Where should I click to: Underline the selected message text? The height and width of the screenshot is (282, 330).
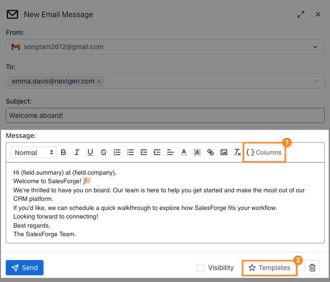point(90,153)
